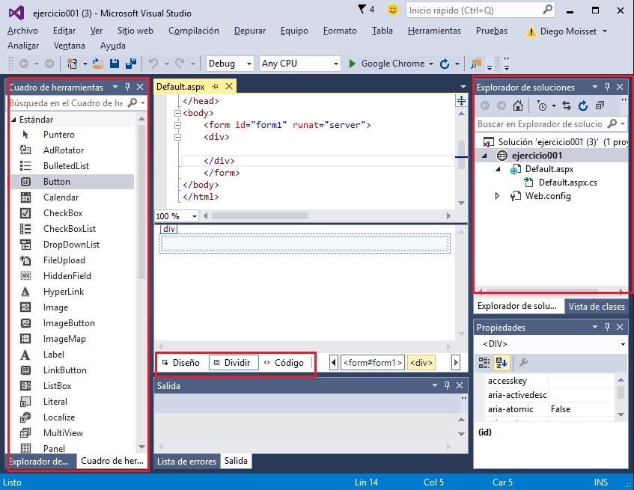This screenshot has height=490, width=634.
Task: Toggle pin on the Default.aspx tab
Action: coord(215,87)
